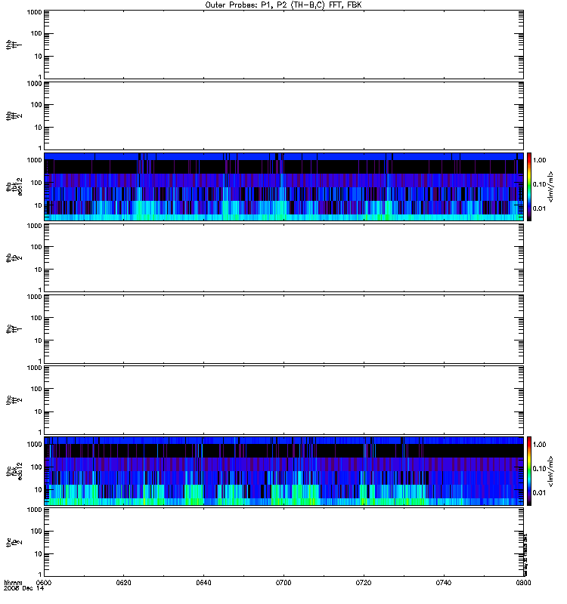
Task: Click the 0.01 label on thb color bar
Action: pos(539,208)
